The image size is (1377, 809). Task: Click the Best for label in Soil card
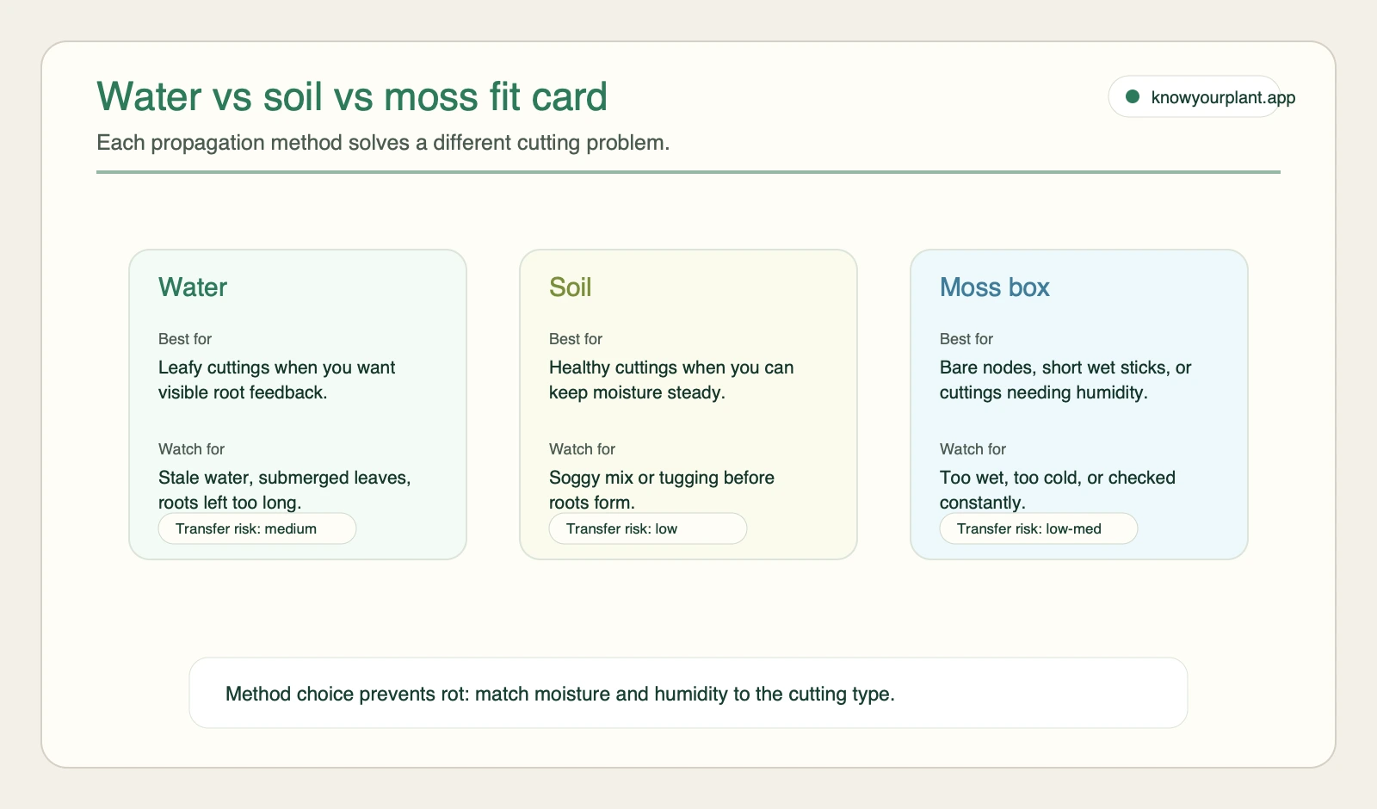point(576,339)
